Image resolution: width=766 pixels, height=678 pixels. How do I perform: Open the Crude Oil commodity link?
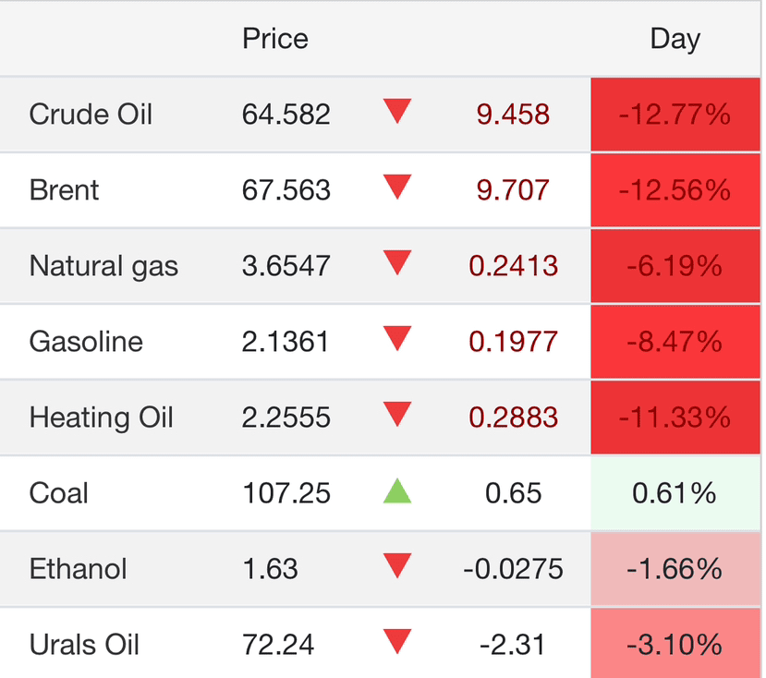pyautogui.click(x=91, y=115)
